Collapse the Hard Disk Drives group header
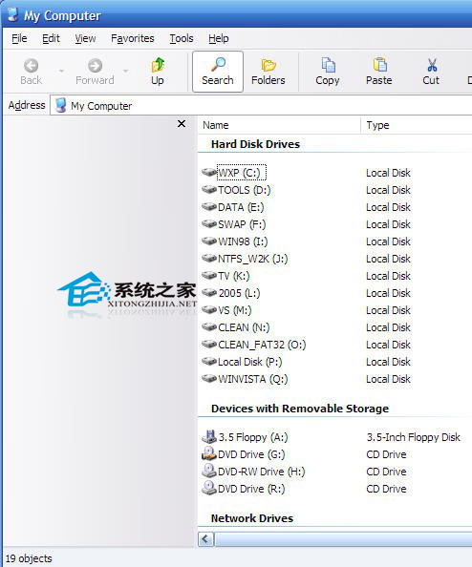The image size is (472, 567). point(255,144)
